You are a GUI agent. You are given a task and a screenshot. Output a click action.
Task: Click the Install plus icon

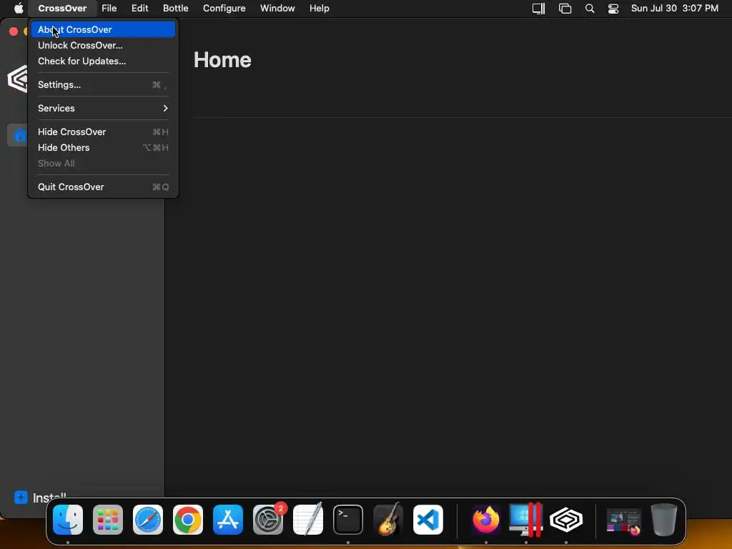21,498
